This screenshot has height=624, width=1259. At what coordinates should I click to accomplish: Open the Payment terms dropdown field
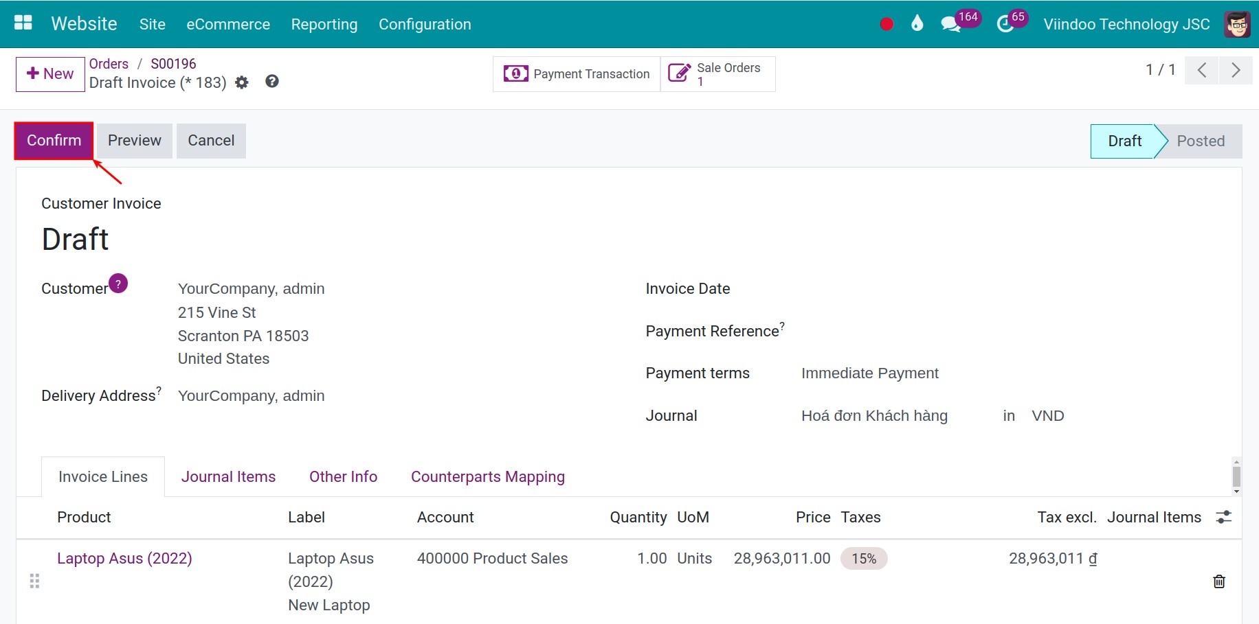pyautogui.click(x=870, y=373)
